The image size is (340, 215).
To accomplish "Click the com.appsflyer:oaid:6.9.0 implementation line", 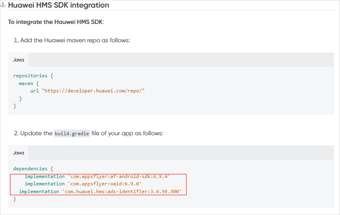I will (x=83, y=184).
